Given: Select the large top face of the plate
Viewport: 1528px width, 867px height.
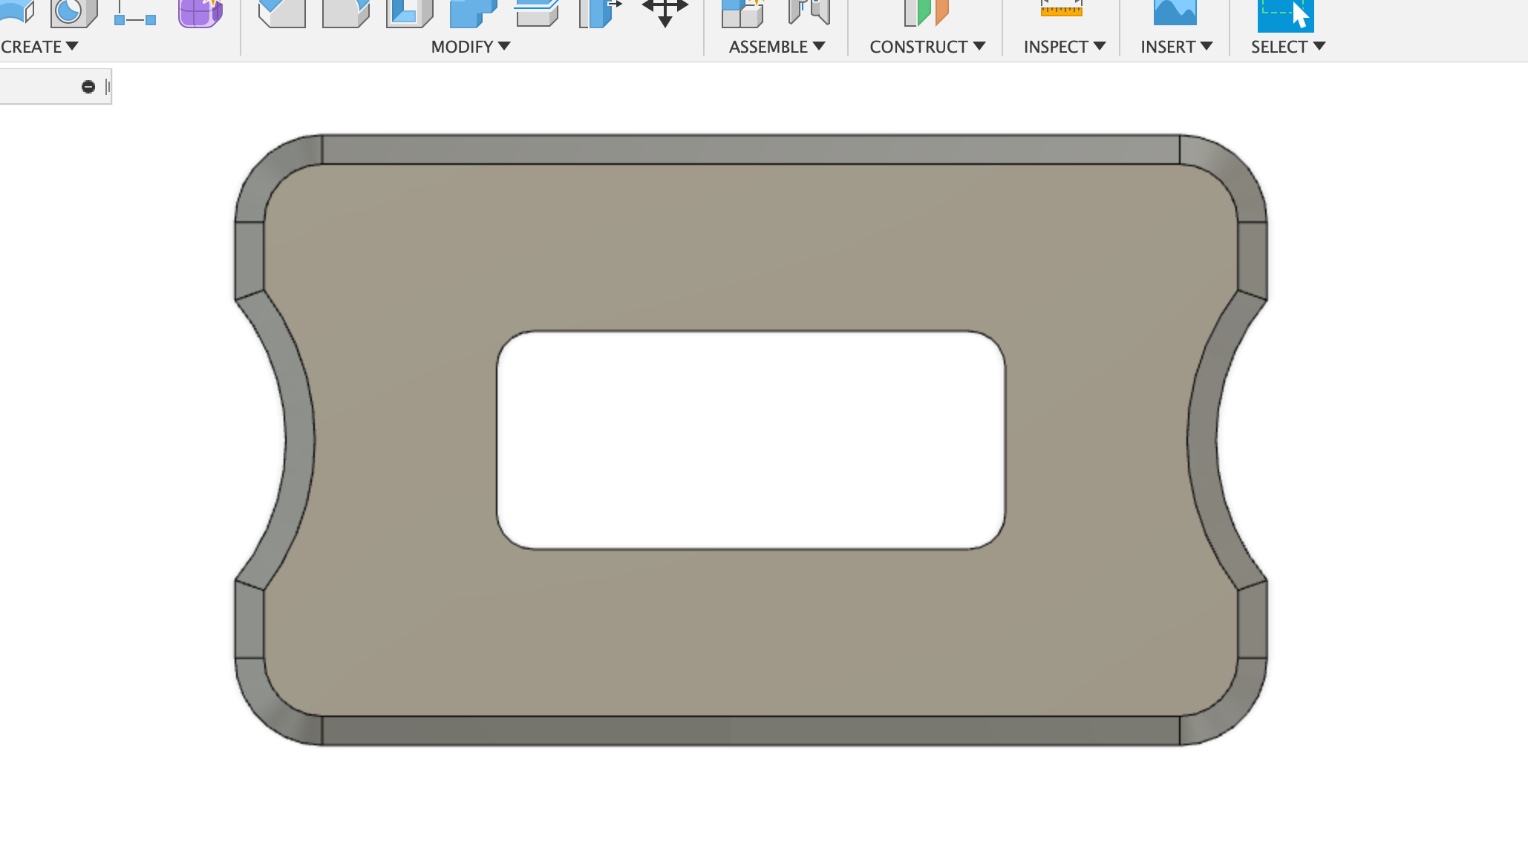Looking at the screenshot, I should (750, 245).
